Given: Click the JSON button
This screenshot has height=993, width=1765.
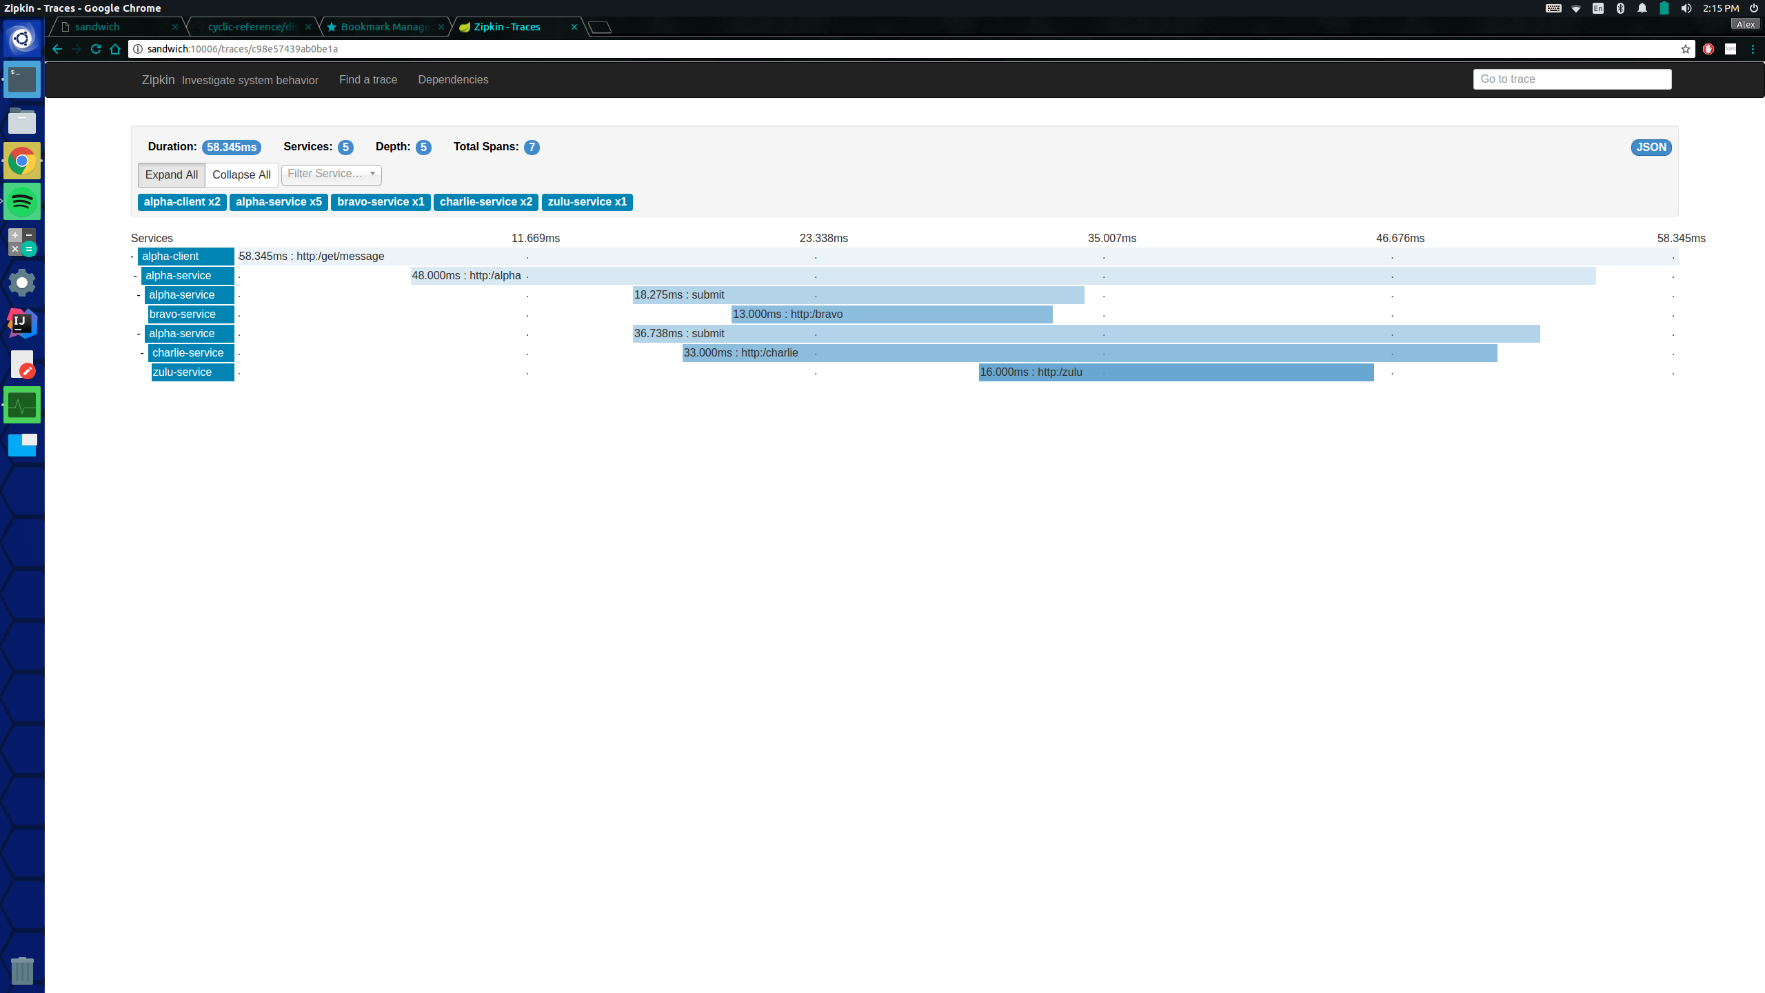Looking at the screenshot, I should click(x=1651, y=148).
